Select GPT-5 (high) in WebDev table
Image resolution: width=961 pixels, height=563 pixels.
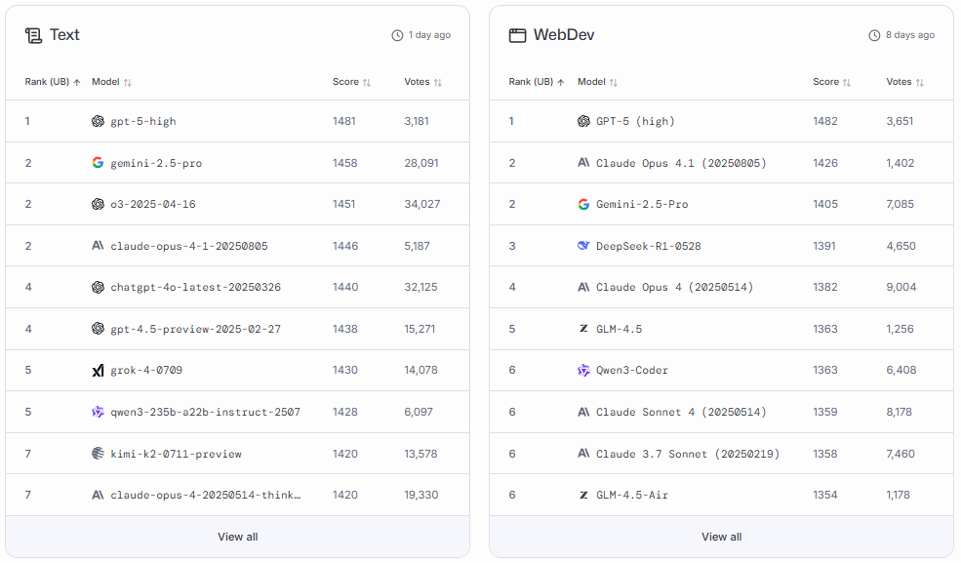[x=635, y=121]
